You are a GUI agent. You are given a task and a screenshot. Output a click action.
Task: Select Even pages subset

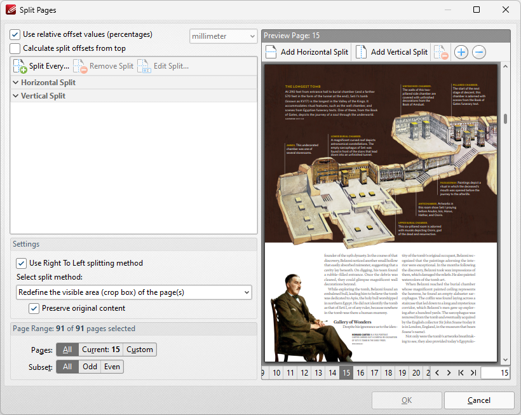tap(112, 367)
